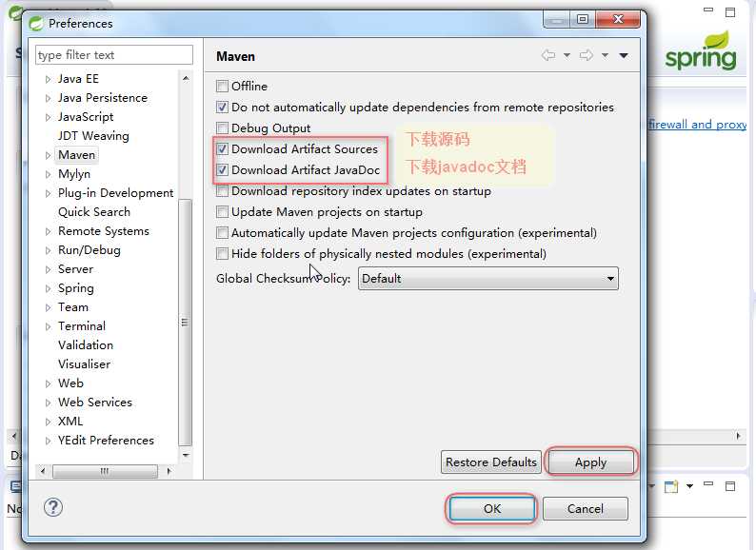Expand the Plug-in Development tree node
Image resolution: width=756 pixels, height=550 pixels.
click(x=48, y=193)
